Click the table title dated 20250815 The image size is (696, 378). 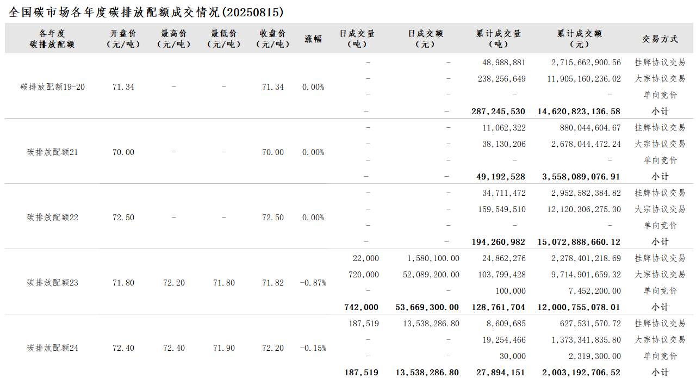[146, 12]
